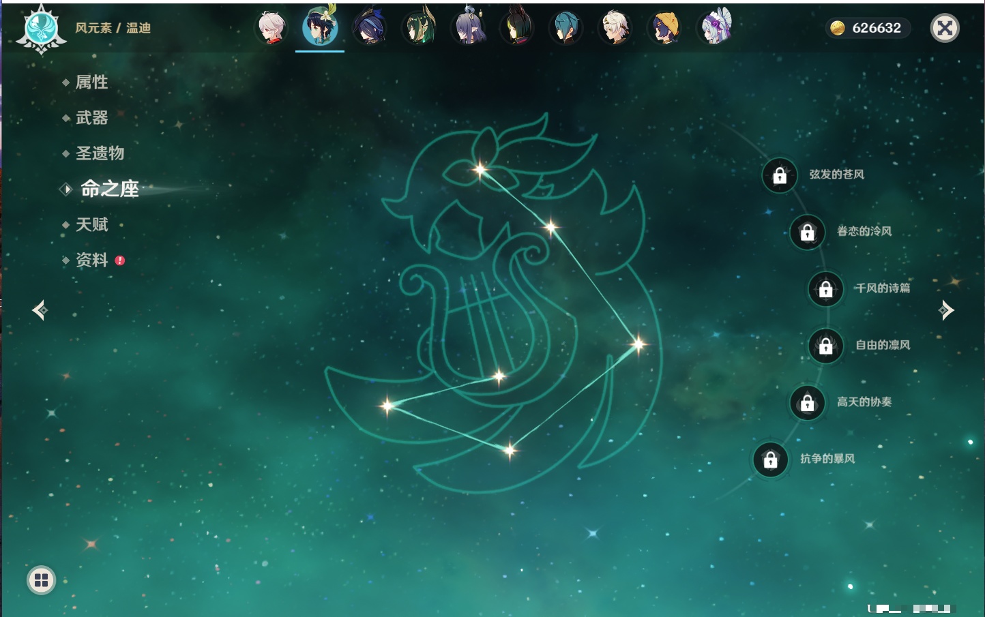Select the avatar wearing a yellow beanie

(x=665, y=28)
